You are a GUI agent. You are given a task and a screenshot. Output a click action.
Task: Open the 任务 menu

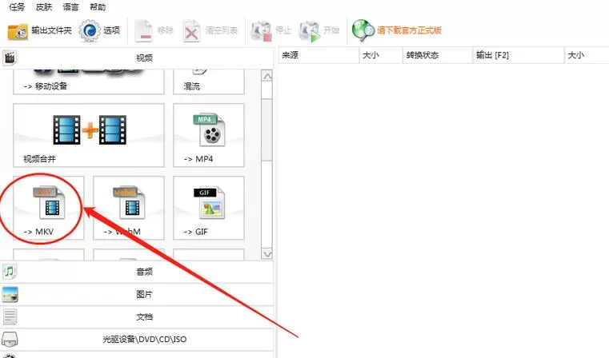coord(17,6)
